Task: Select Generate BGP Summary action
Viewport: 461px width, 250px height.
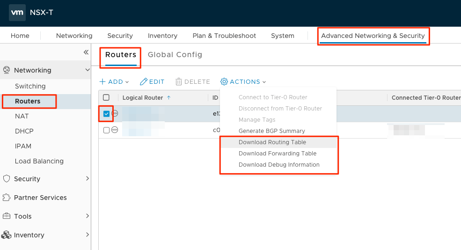Action: (271, 131)
